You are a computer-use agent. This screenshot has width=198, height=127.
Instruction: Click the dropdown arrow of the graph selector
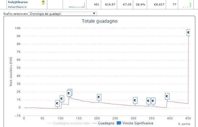pyautogui.click(x=94, y=14)
